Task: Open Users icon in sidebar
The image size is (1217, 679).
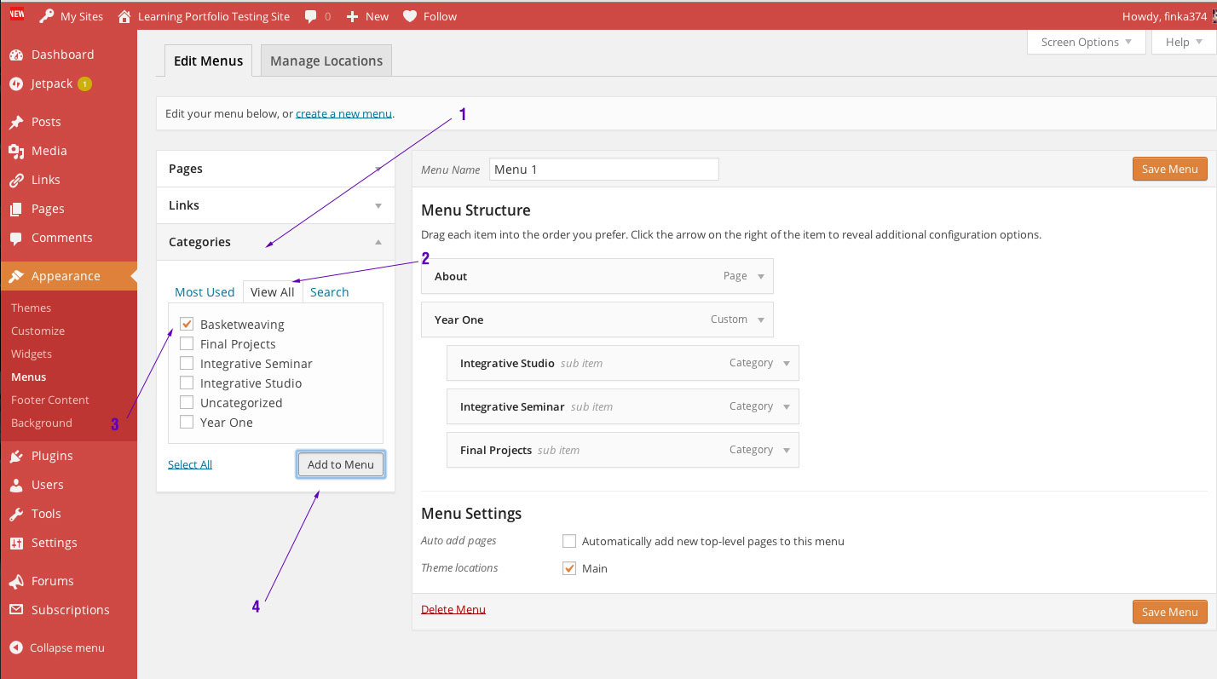Action: [x=15, y=485]
